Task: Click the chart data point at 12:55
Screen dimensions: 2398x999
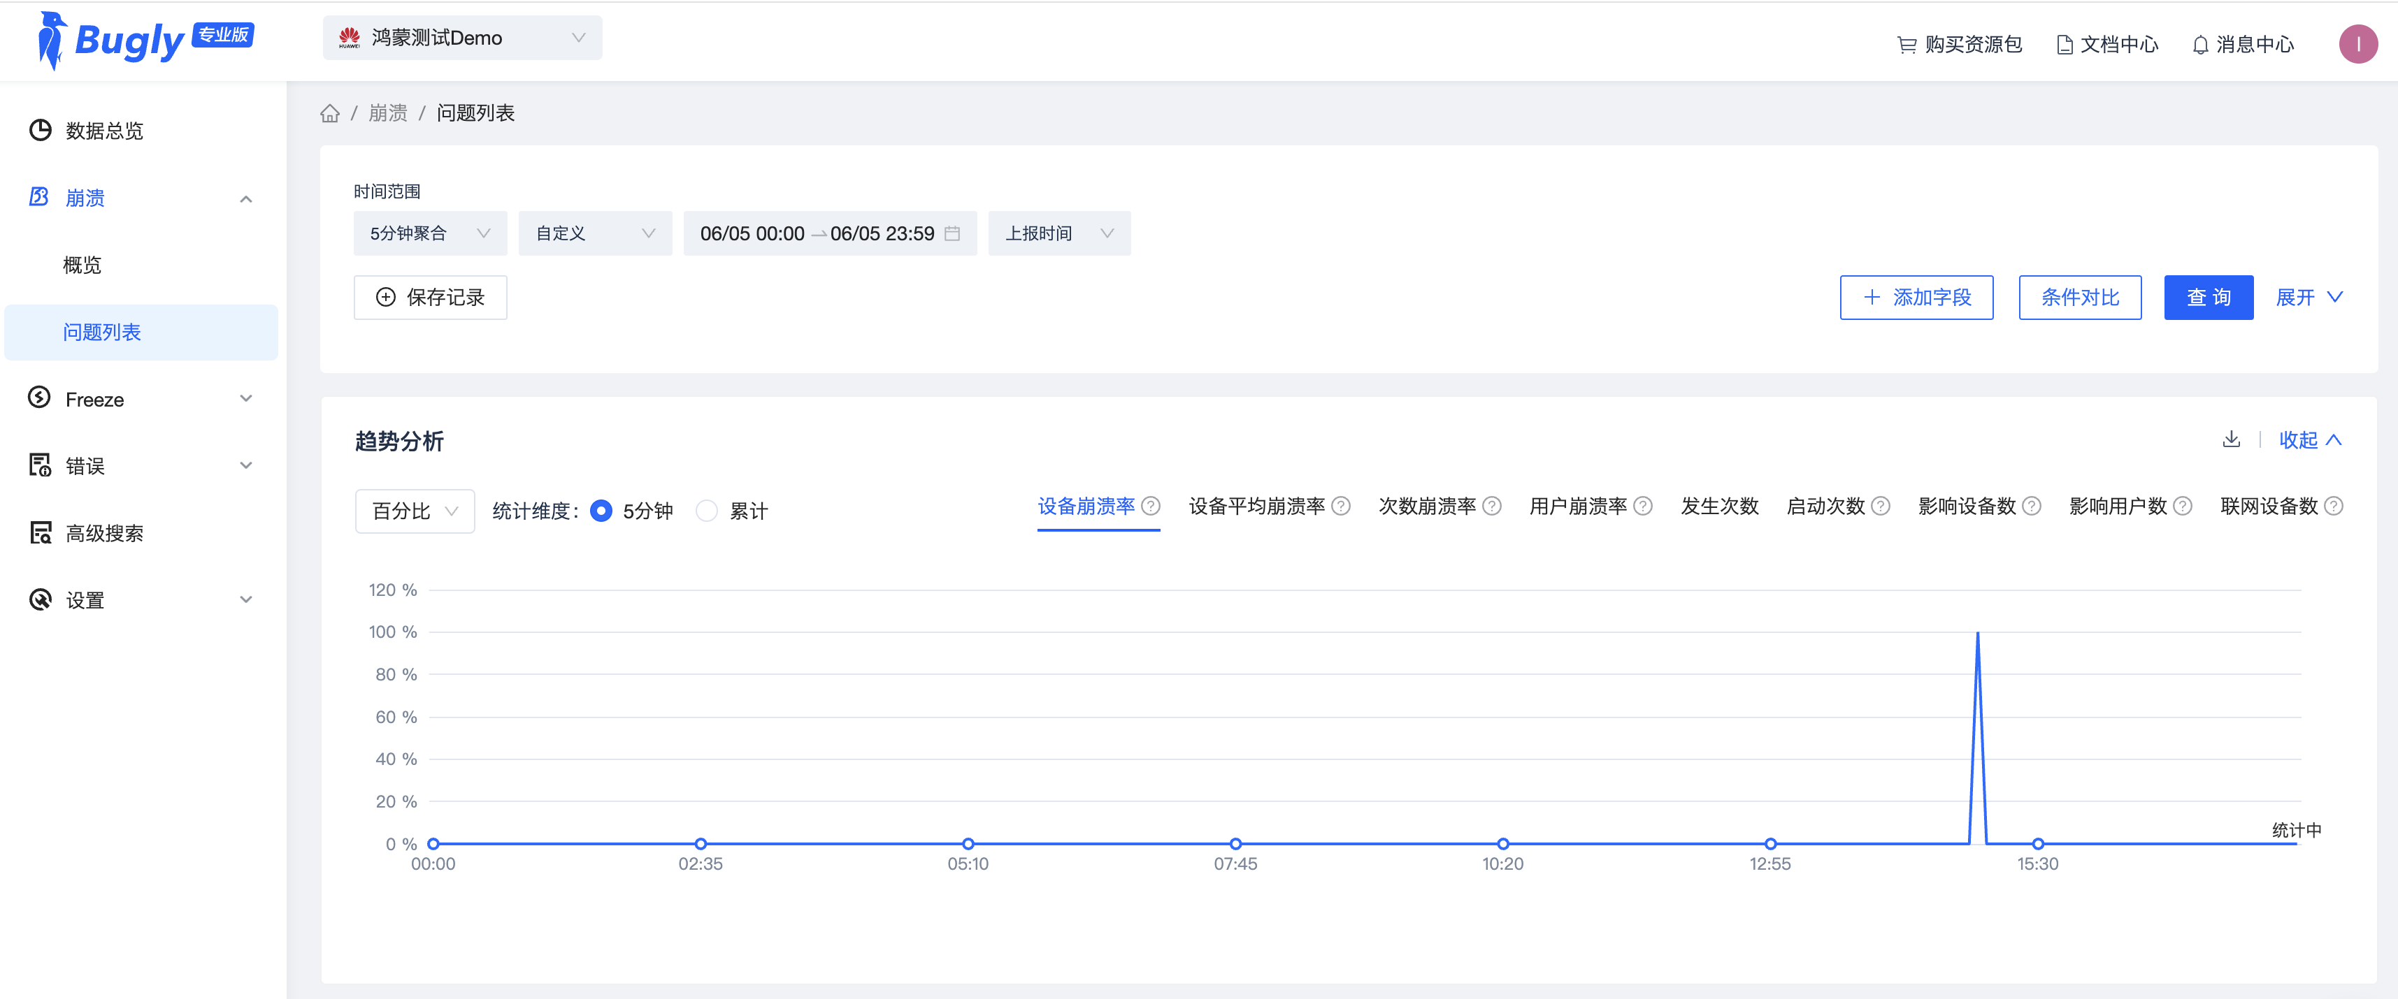Action: click(x=1769, y=843)
